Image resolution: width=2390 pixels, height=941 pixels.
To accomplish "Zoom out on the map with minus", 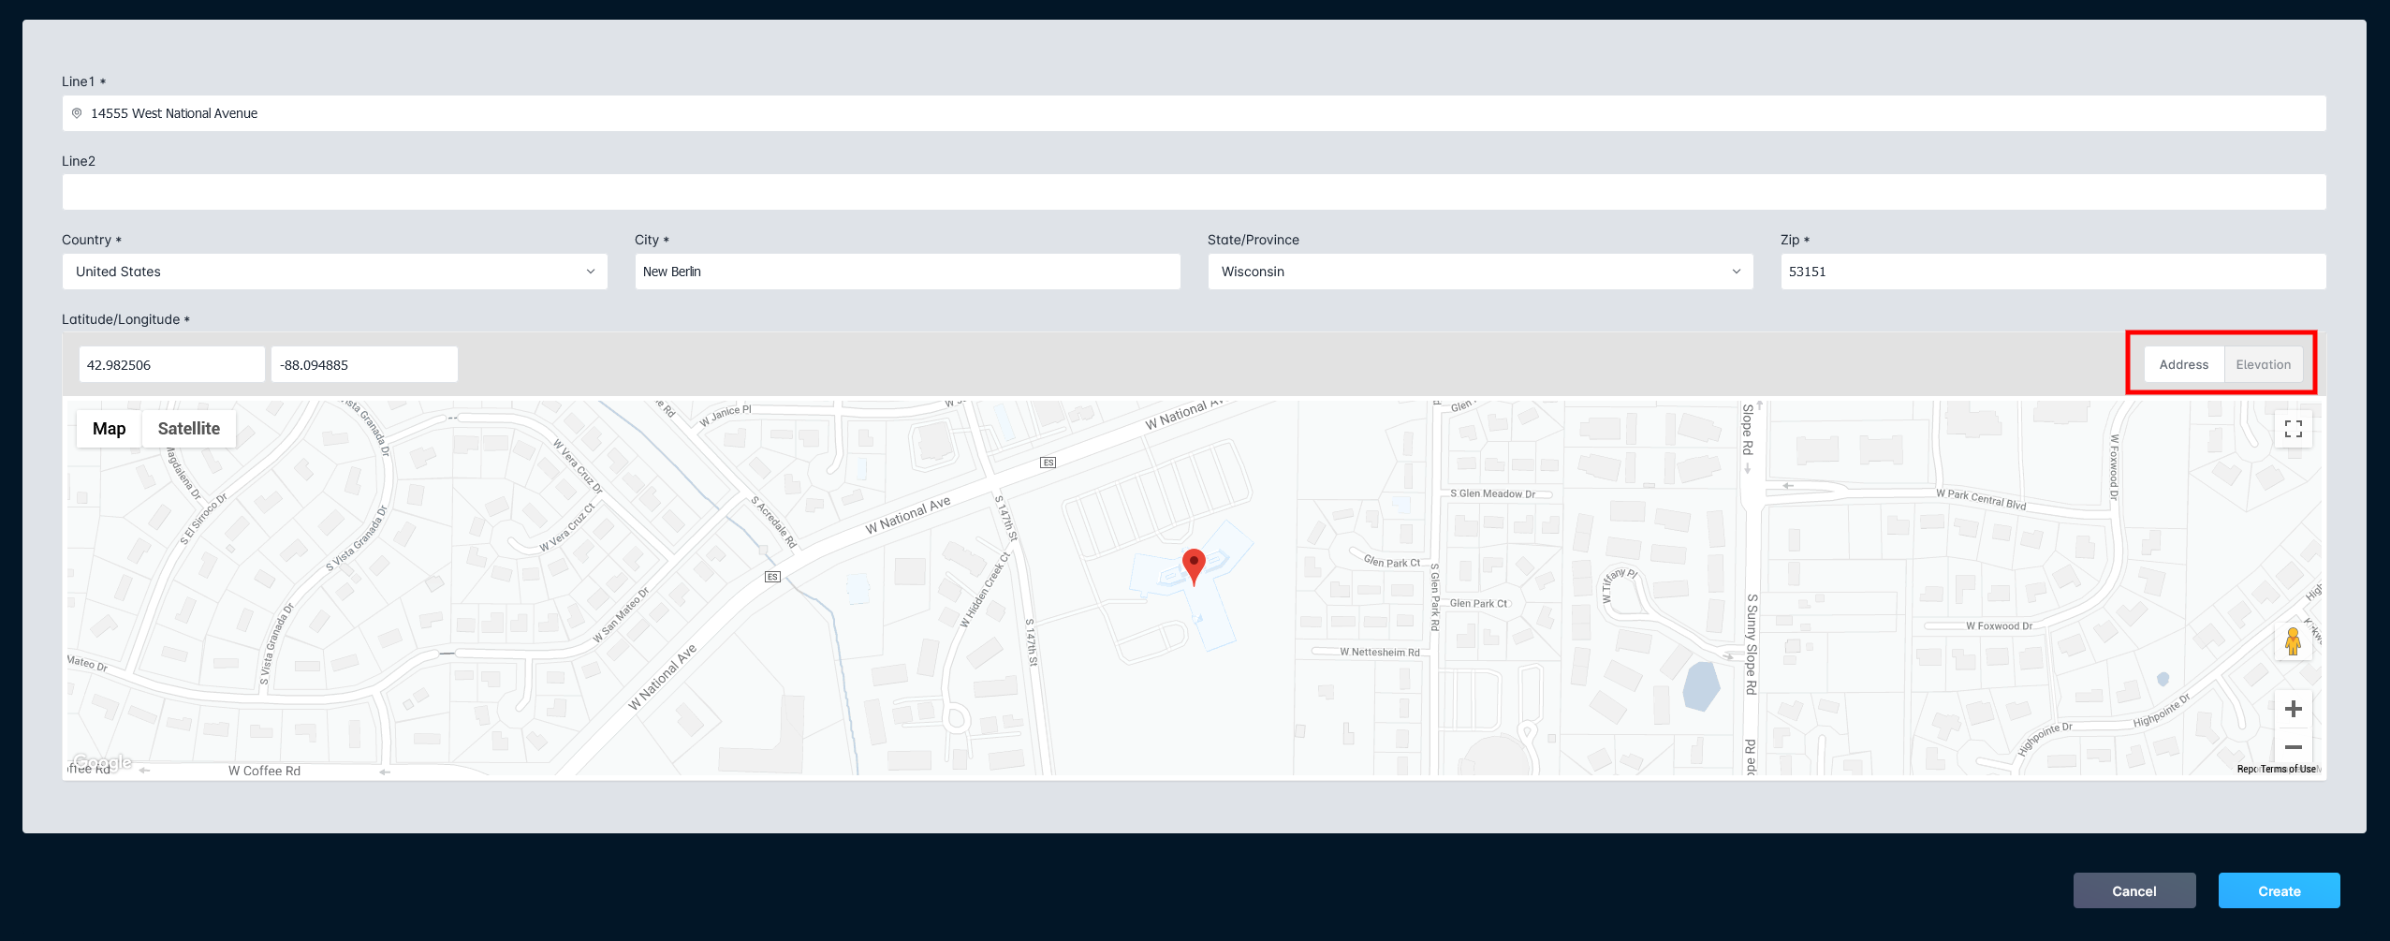I will point(2293,746).
